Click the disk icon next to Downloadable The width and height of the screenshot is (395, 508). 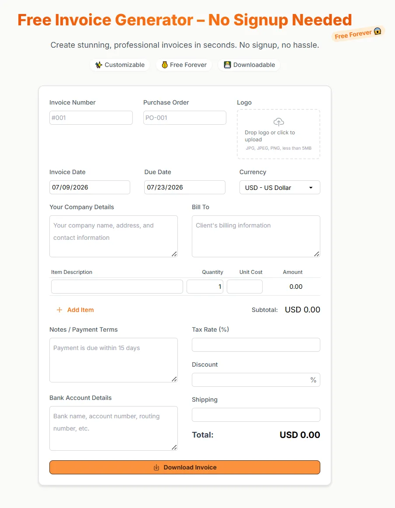click(227, 65)
